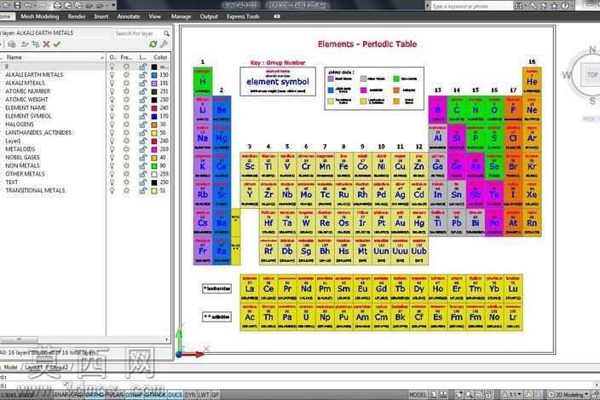Click the ribbon minimize toggle after Express Tools

click(x=277, y=16)
